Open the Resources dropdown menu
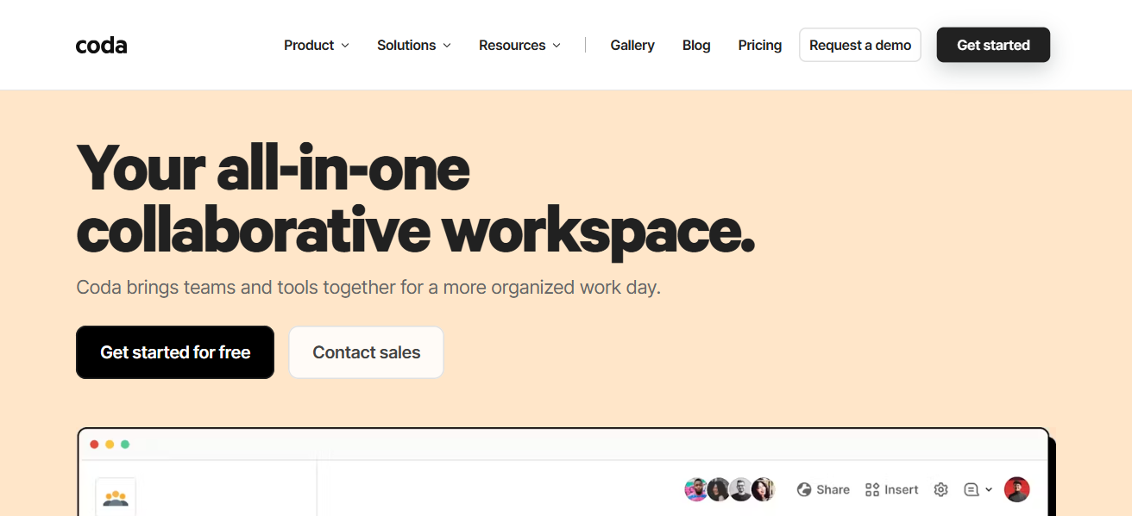Image resolution: width=1132 pixels, height=516 pixels. click(520, 46)
